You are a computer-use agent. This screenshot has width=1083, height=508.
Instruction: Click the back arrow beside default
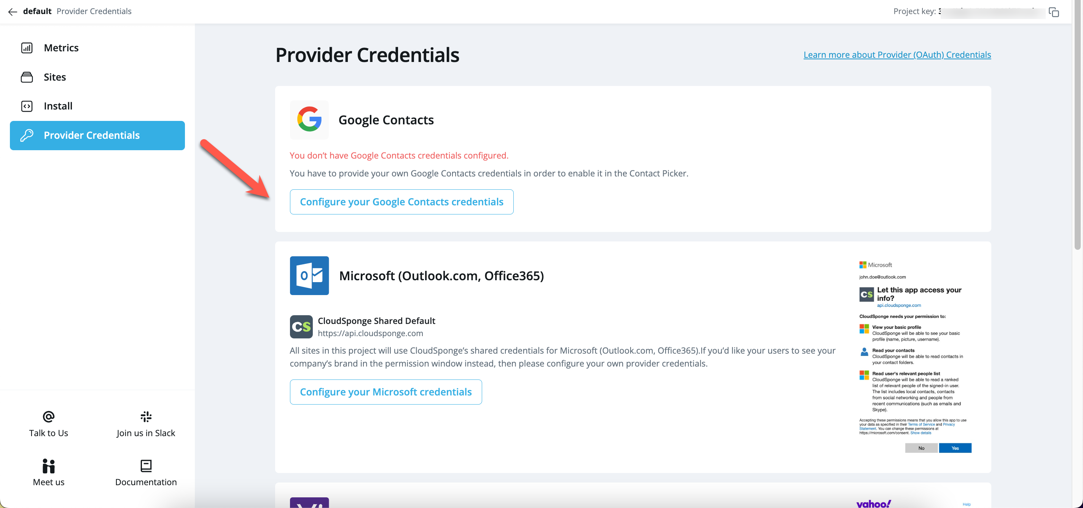(13, 12)
